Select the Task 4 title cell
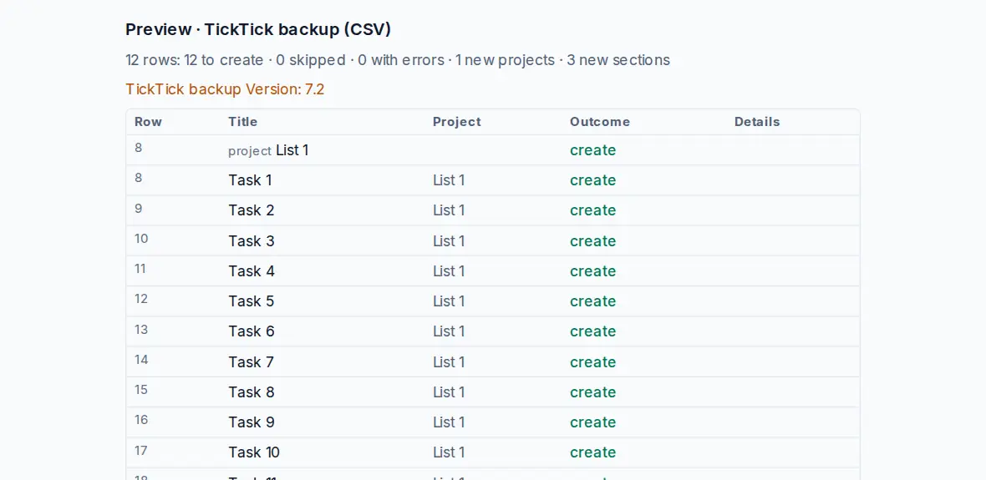This screenshot has height=480, width=986. tap(252, 271)
